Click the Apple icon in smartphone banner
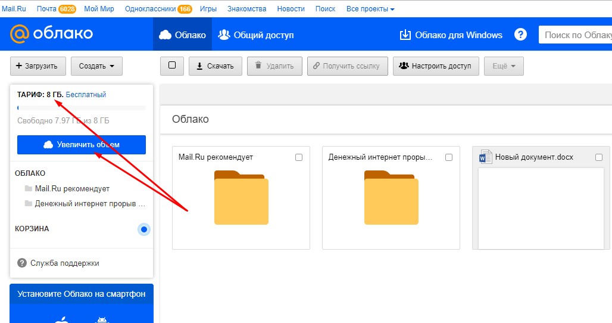Viewport: 612px width, 323px height. (x=62, y=320)
